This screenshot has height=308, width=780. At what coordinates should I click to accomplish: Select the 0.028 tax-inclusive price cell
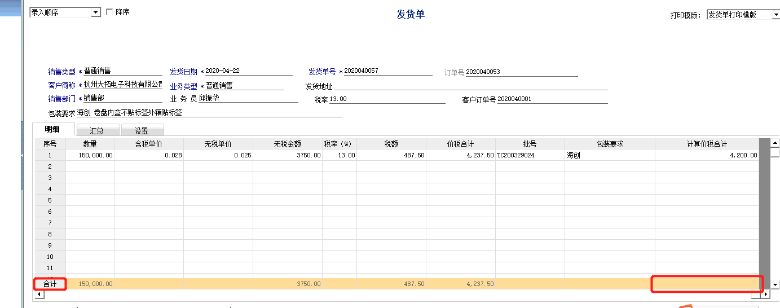(x=149, y=155)
